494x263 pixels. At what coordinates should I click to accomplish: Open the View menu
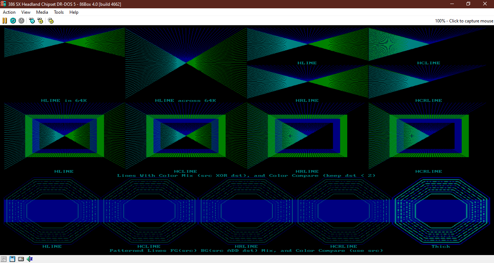[26, 12]
